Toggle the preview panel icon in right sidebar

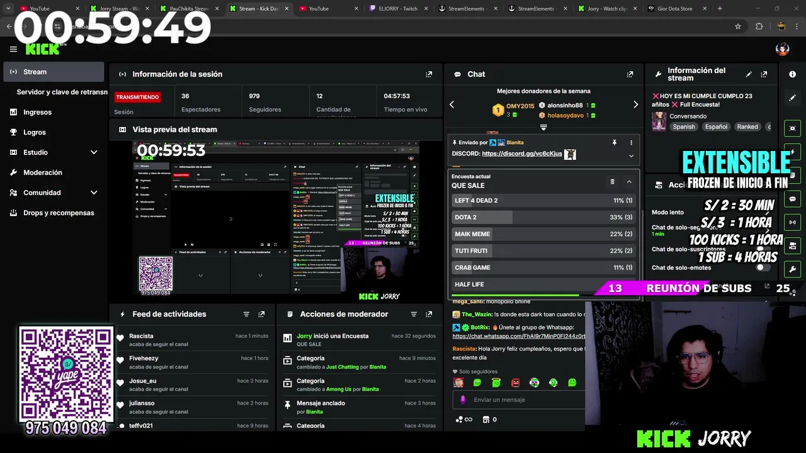[x=792, y=128]
